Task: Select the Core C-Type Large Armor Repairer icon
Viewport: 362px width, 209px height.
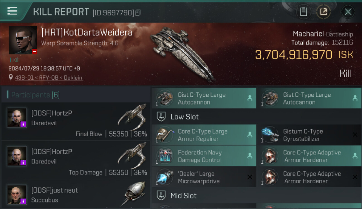Action: [x=165, y=135]
